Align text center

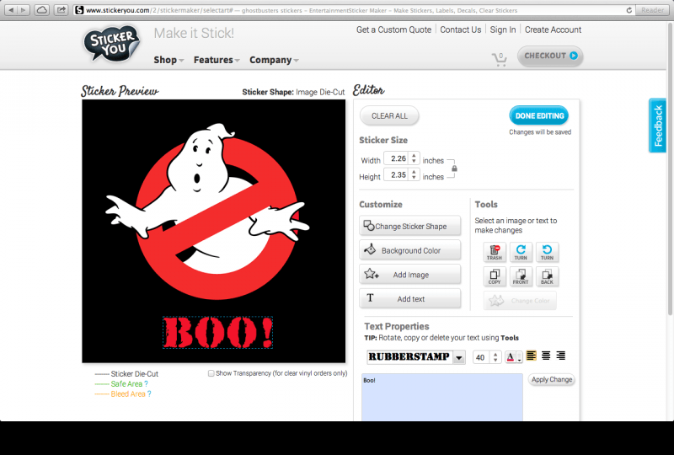tap(546, 356)
